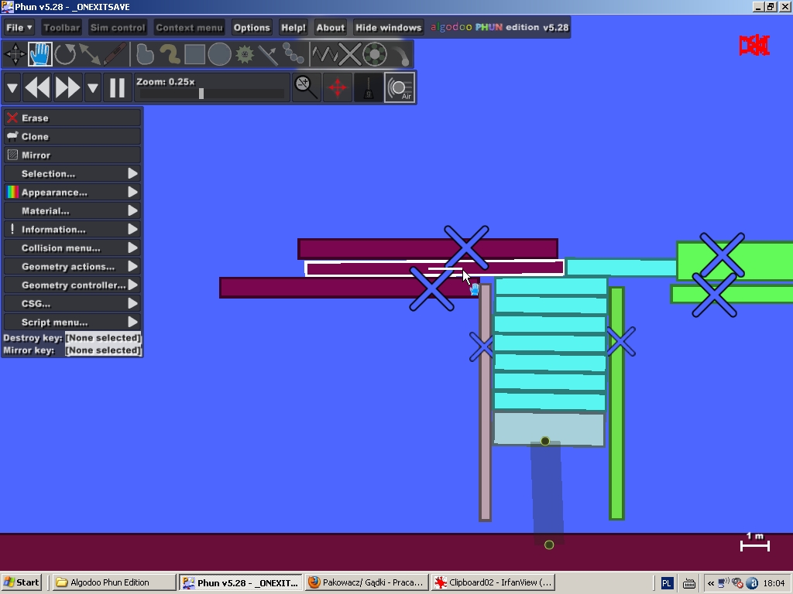
Task: Click the Zoom slider handle
Action: [201, 94]
